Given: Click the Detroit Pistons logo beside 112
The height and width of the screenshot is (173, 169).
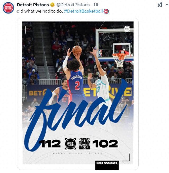Looking at the screenshot, I should coord(71,144).
